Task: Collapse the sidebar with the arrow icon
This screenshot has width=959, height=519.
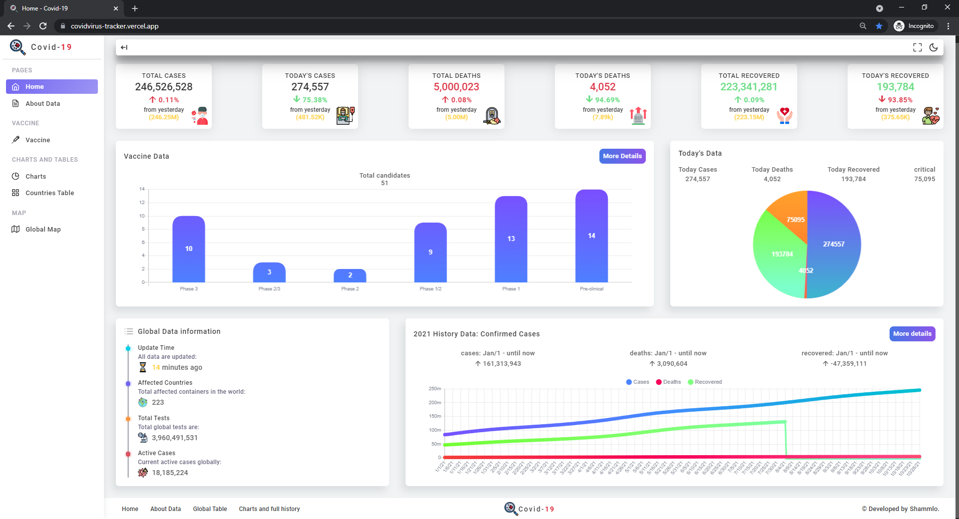Action: coord(124,47)
